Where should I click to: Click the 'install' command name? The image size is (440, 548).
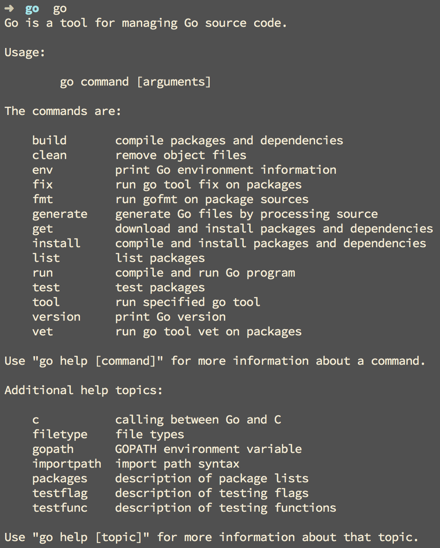point(56,243)
